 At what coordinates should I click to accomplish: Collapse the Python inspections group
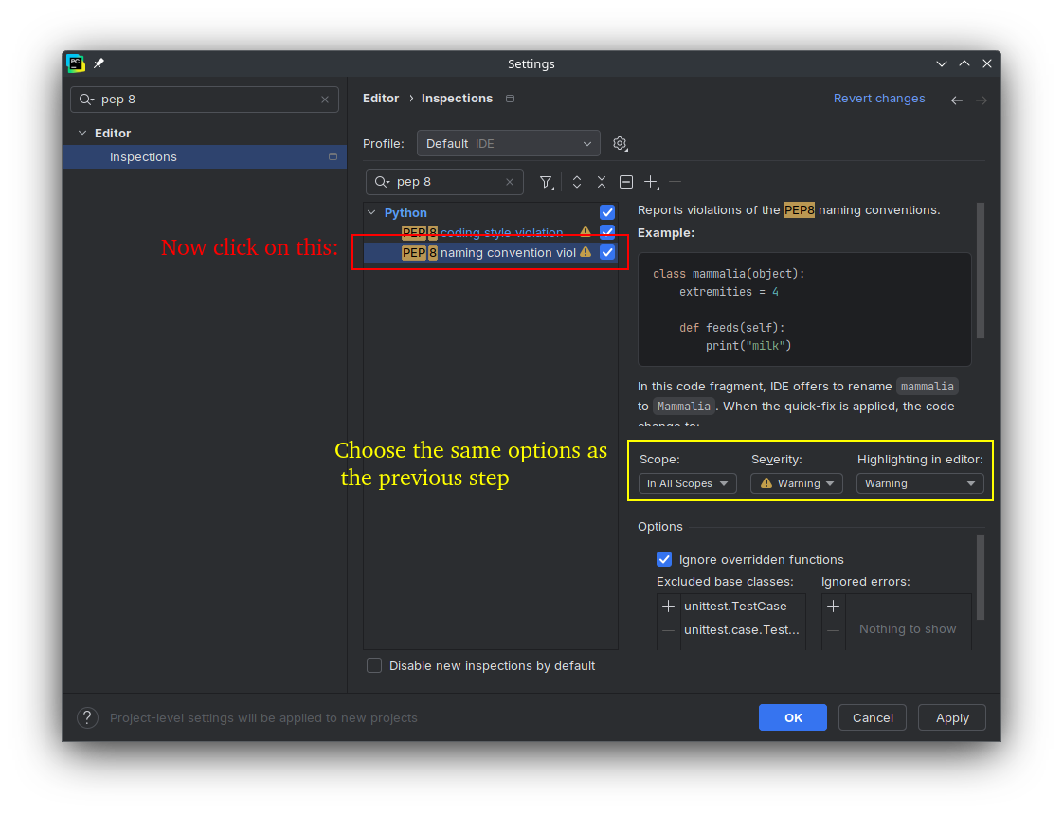point(372,213)
